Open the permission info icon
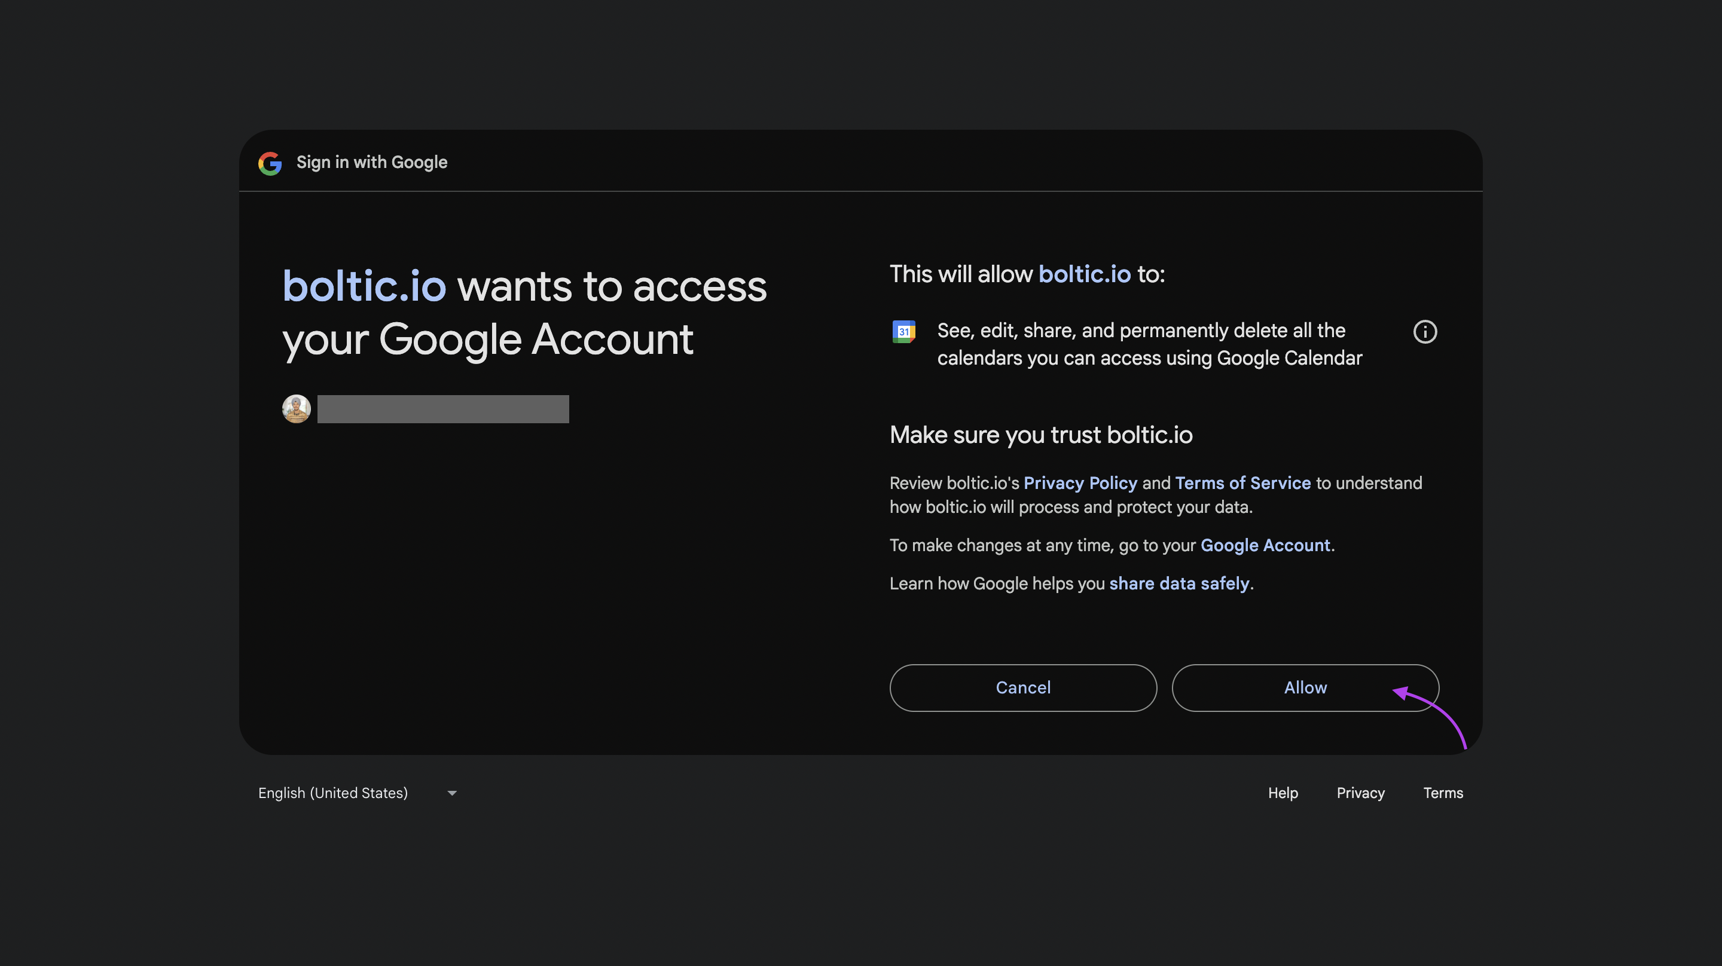Viewport: 1722px width, 966px height. click(x=1424, y=332)
